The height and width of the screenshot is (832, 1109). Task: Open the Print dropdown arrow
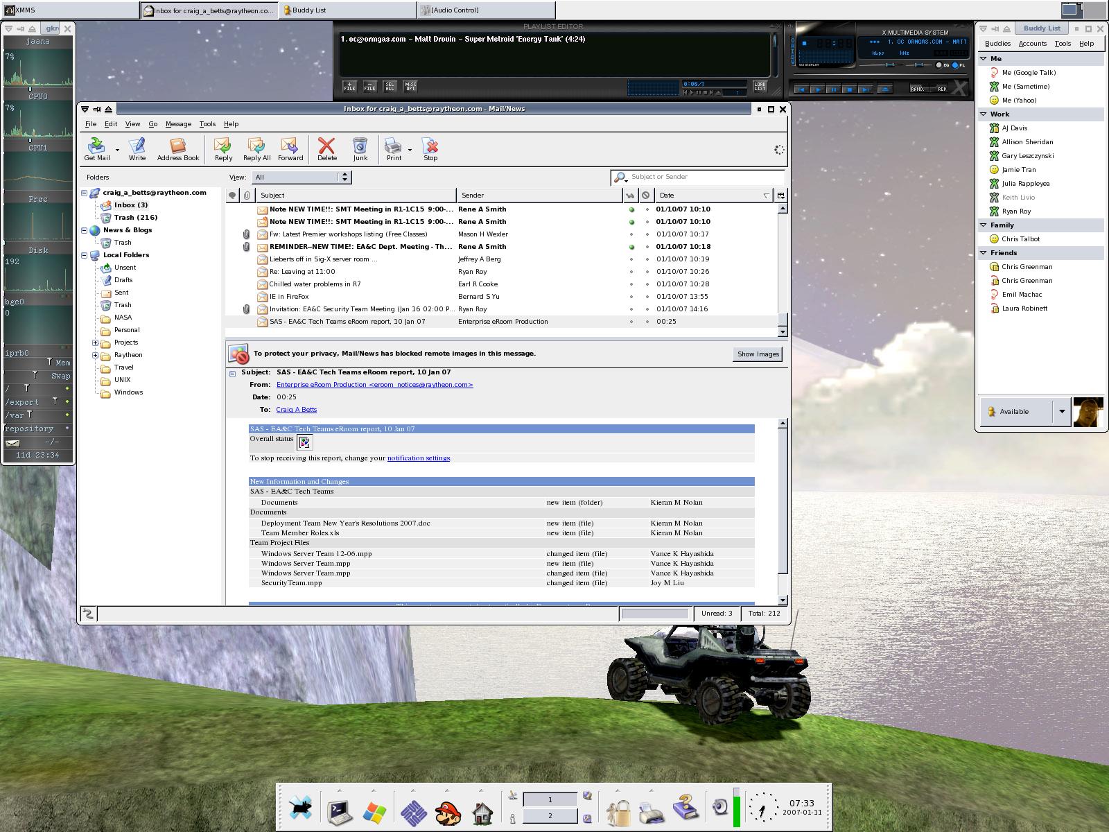pyautogui.click(x=410, y=150)
